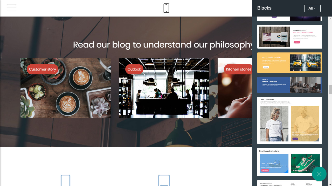The height and width of the screenshot is (186, 332).
Task: Click the scrollbar up arrow in Blocks panel
Action: (x=330, y=19)
